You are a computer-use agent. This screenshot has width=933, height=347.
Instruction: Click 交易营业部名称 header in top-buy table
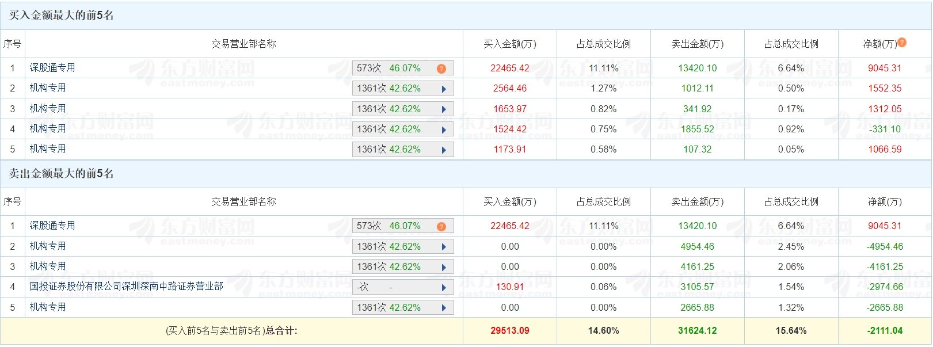pyautogui.click(x=243, y=44)
